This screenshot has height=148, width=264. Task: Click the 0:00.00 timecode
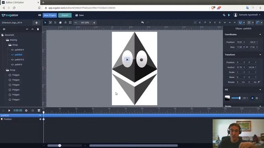tap(18, 111)
